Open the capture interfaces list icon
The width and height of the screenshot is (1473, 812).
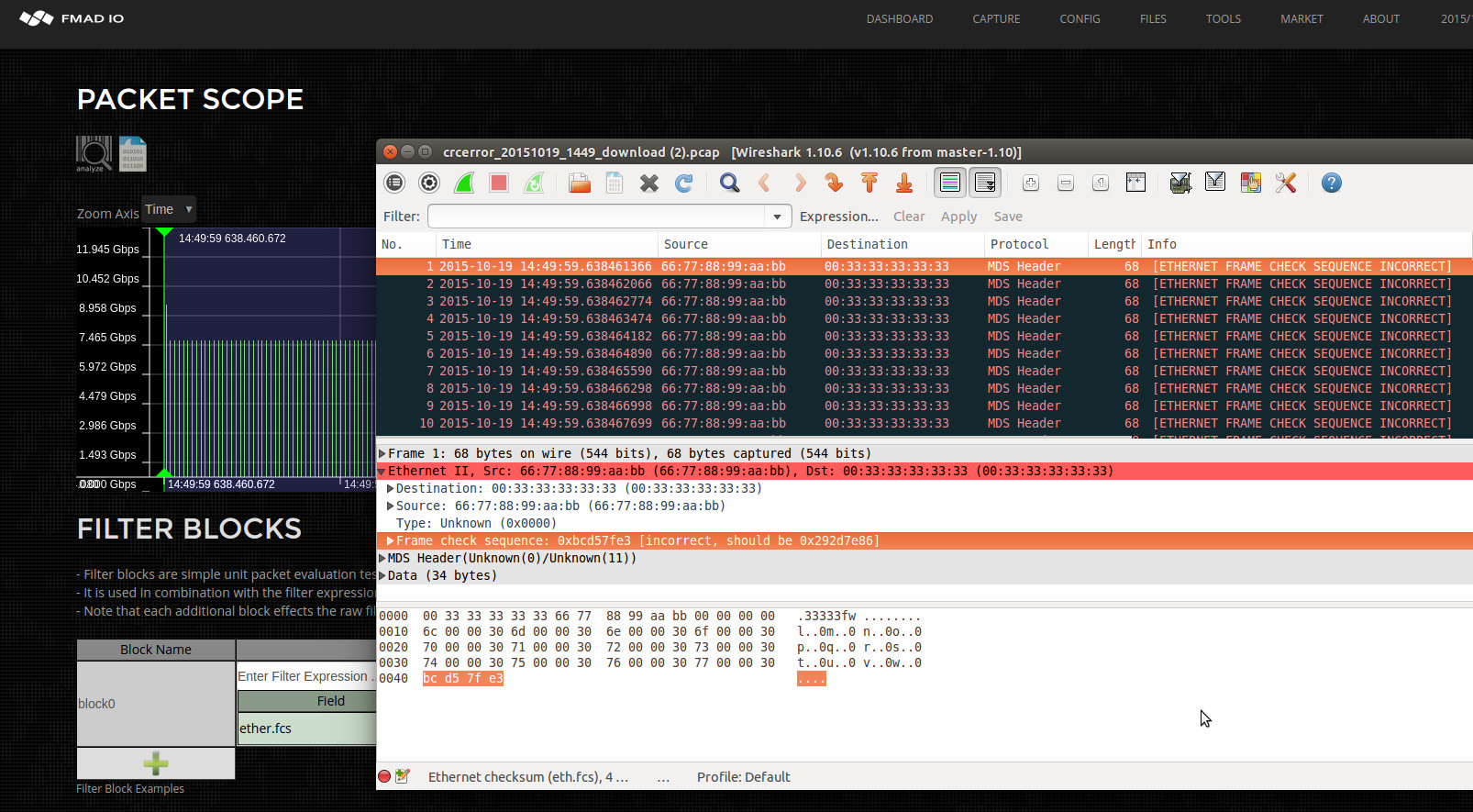pos(394,183)
